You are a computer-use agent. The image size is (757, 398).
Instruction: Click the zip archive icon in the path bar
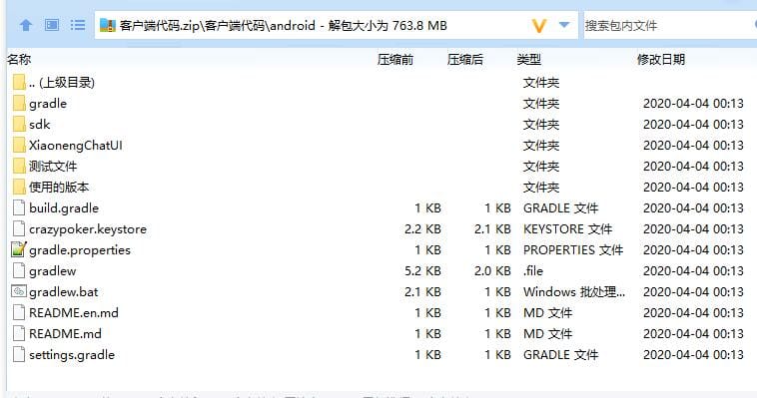coord(107,25)
